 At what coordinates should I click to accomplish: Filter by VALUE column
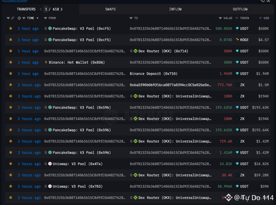220,18
